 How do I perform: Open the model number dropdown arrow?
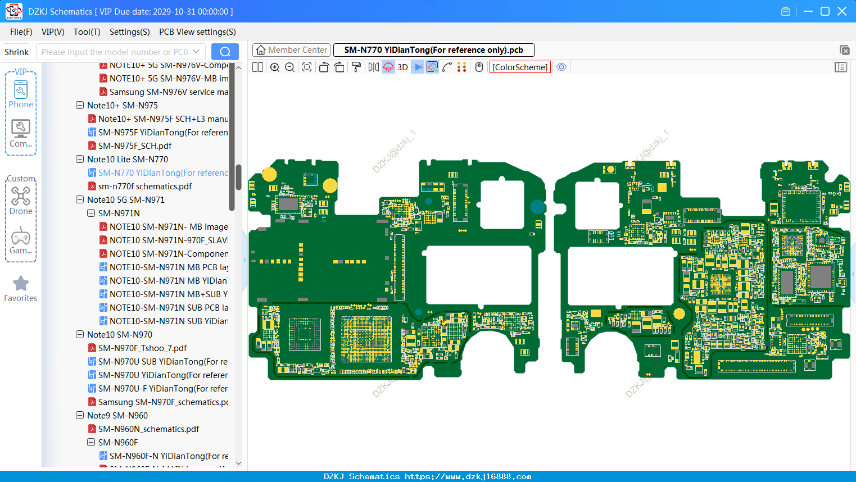[196, 52]
